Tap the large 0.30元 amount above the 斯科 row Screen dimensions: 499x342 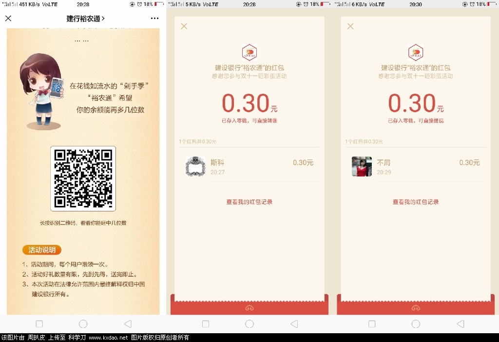click(249, 103)
